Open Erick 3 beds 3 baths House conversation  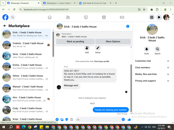pyautogui.click(x=26, y=34)
